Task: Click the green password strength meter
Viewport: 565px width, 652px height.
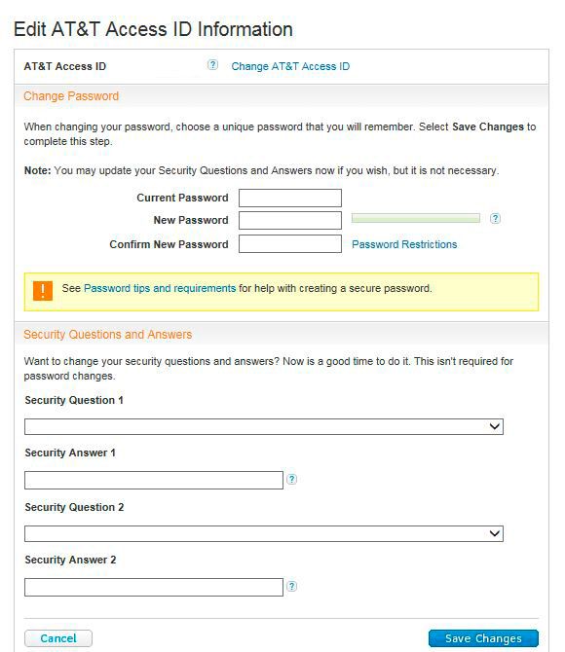Action: (416, 218)
